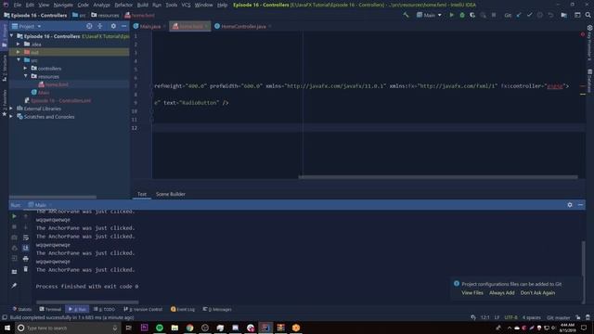Screen dimensions: 594x334
Task: Expand External Libraries
Action: pos(12,109)
